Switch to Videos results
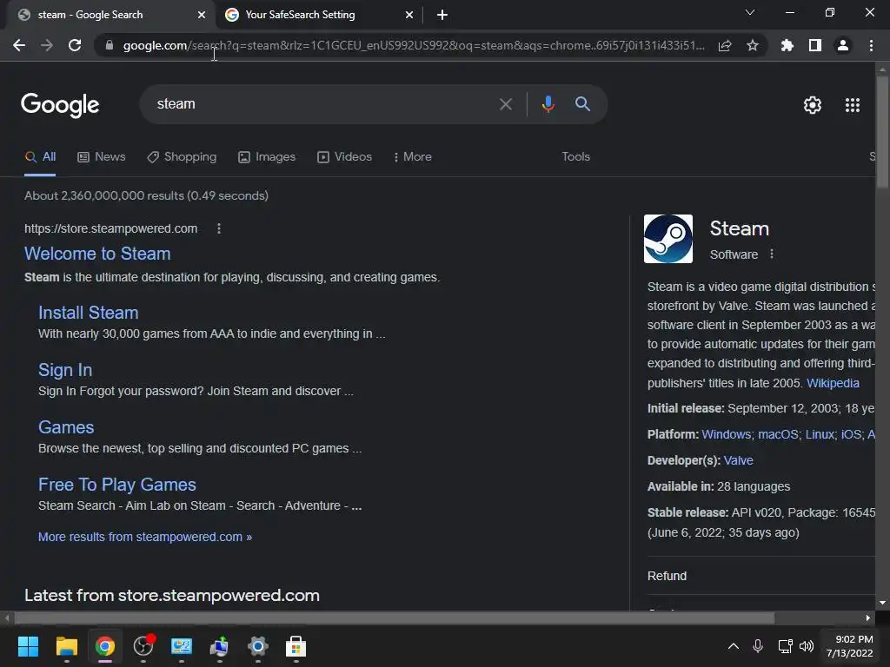 (x=344, y=157)
